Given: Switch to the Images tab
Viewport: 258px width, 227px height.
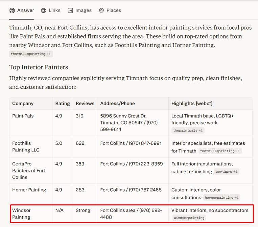Looking at the screenshot, I should (80, 10).
